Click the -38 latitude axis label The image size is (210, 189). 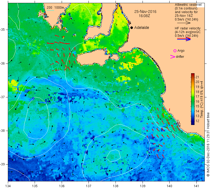(x=2, y=131)
